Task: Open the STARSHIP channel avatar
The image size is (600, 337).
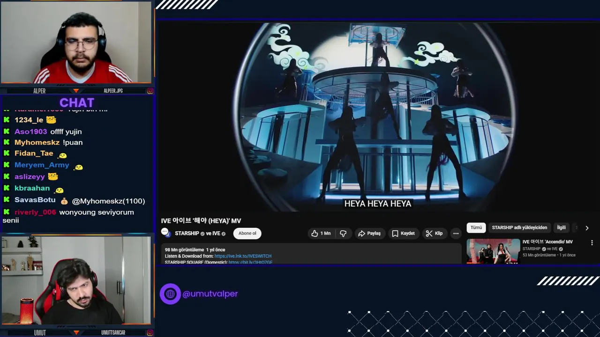Action: click(x=165, y=233)
